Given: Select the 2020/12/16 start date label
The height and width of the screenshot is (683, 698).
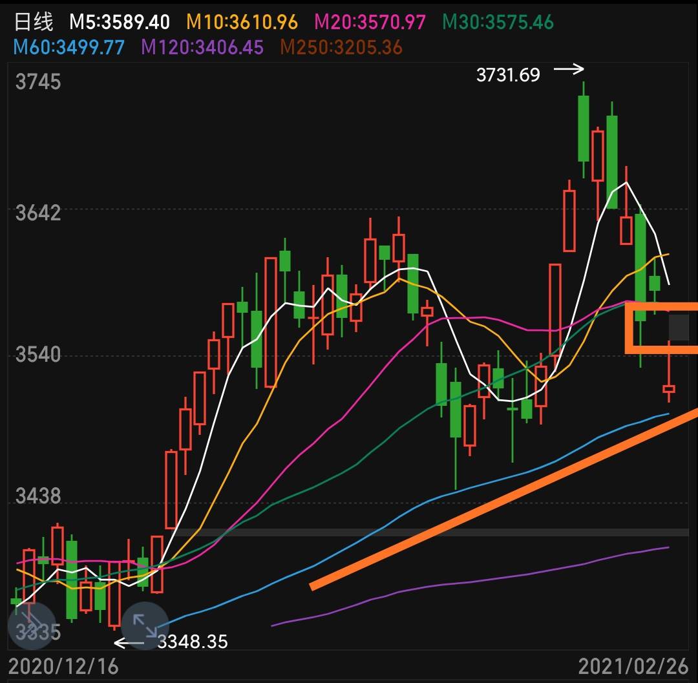Looking at the screenshot, I should pyautogui.click(x=63, y=667).
